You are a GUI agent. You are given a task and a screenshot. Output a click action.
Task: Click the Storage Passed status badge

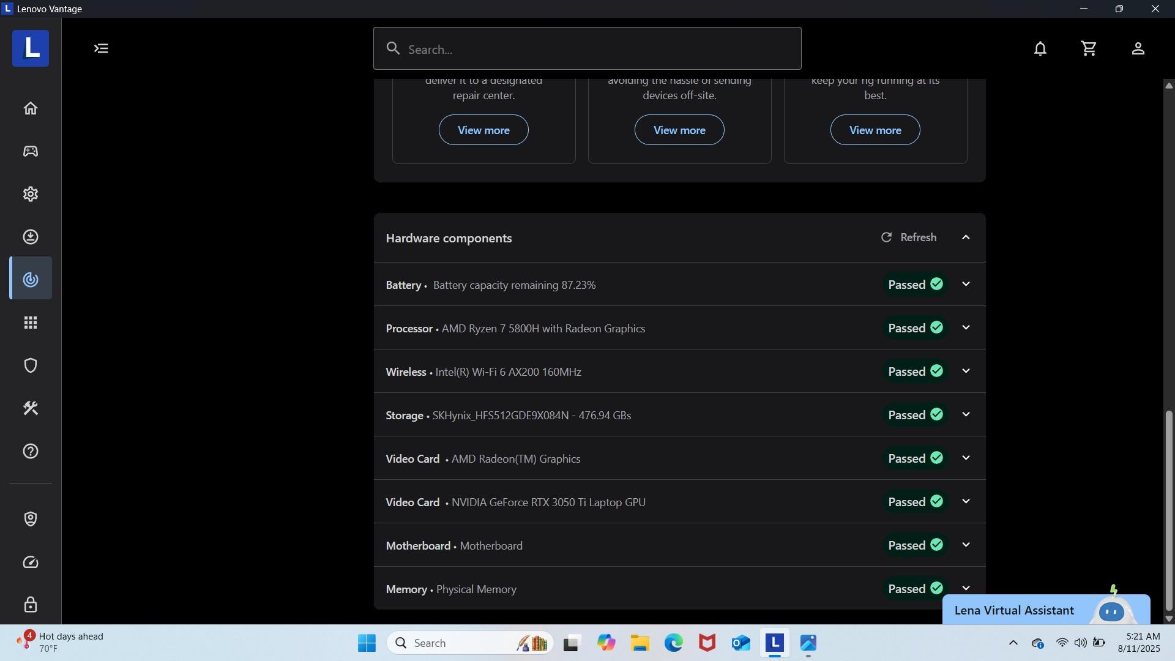[x=916, y=414]
